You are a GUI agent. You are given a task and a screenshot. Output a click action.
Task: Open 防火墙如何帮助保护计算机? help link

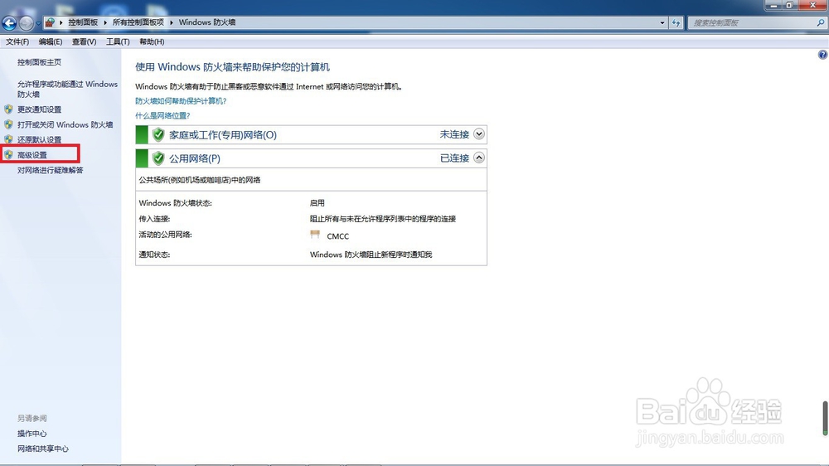point(181,101)
